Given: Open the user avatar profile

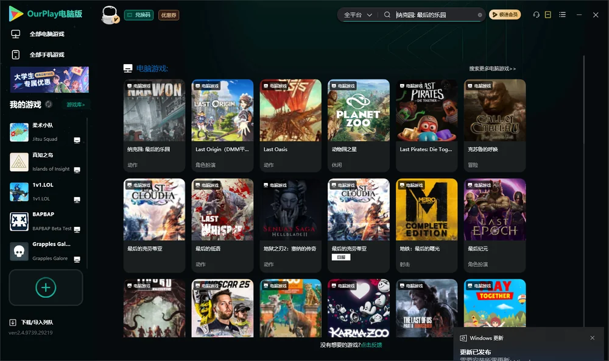Looking at the screenshot, I should point(110,15).
